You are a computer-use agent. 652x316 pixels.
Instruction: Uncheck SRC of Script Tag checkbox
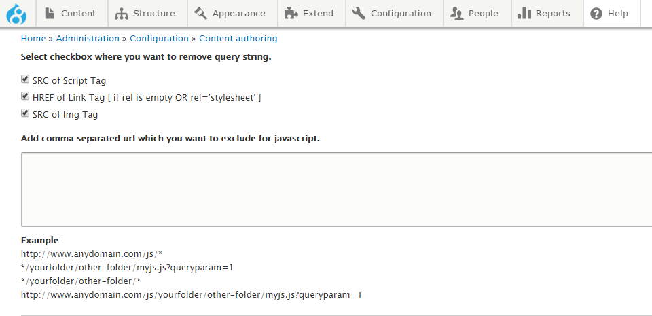point(25,80)
